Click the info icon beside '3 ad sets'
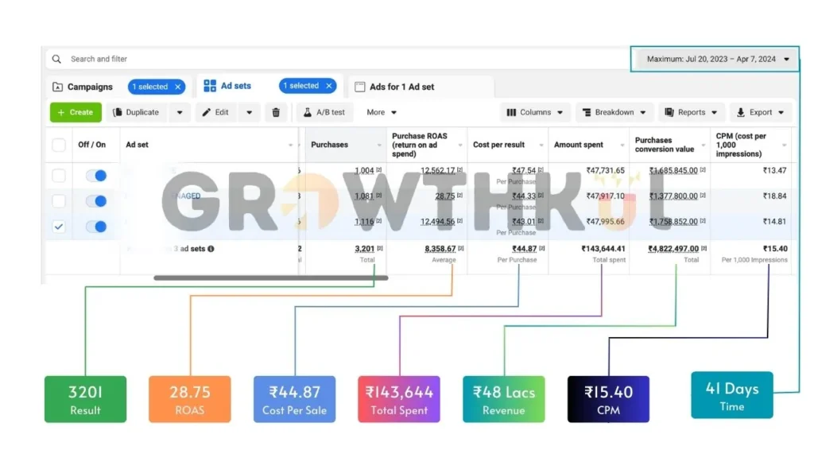This screenshot has width=814, height=458. pyautogui.click(x=211, y=249)
